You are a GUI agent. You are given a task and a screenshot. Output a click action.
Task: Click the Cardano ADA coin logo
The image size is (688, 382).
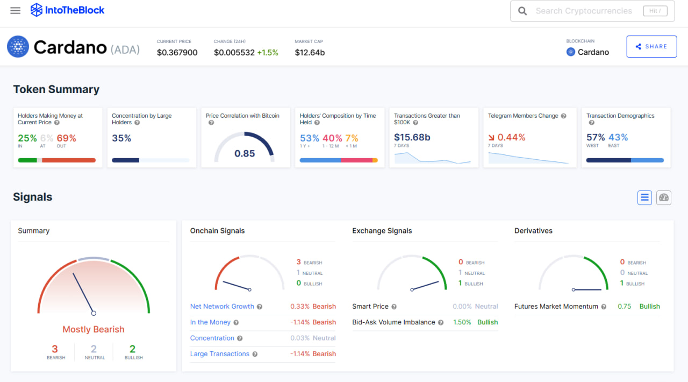pos(18,47)
